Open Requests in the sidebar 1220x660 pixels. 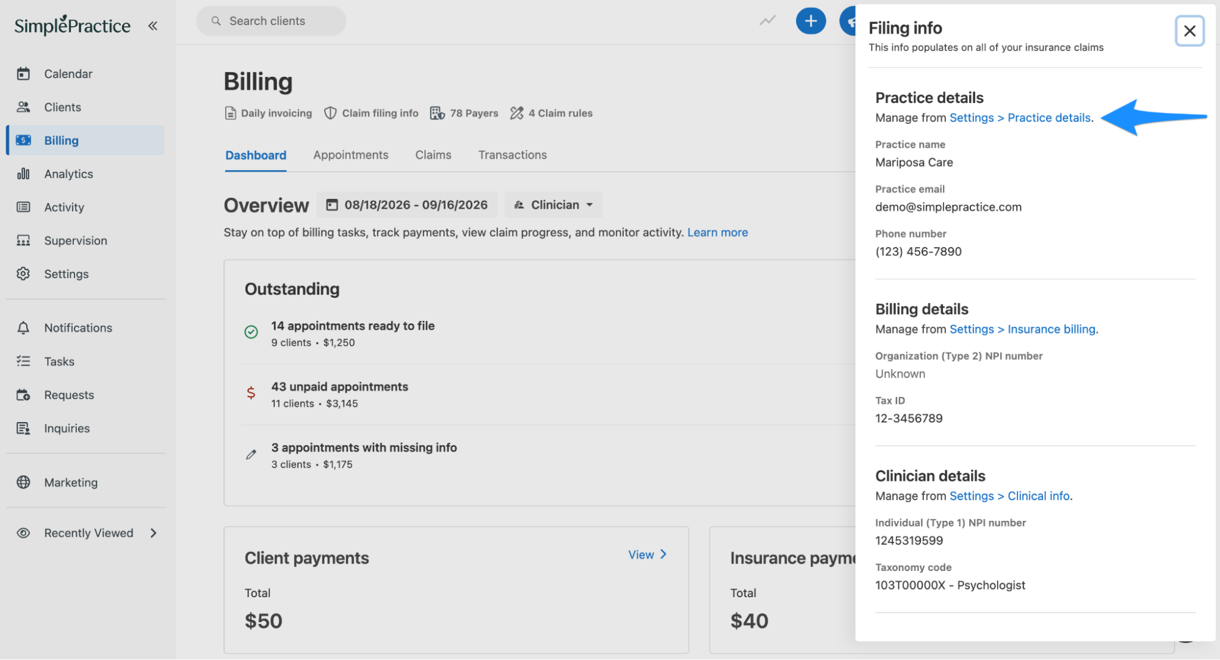85,395
